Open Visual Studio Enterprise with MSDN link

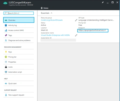pyautogui.click(x=55, y=35)
